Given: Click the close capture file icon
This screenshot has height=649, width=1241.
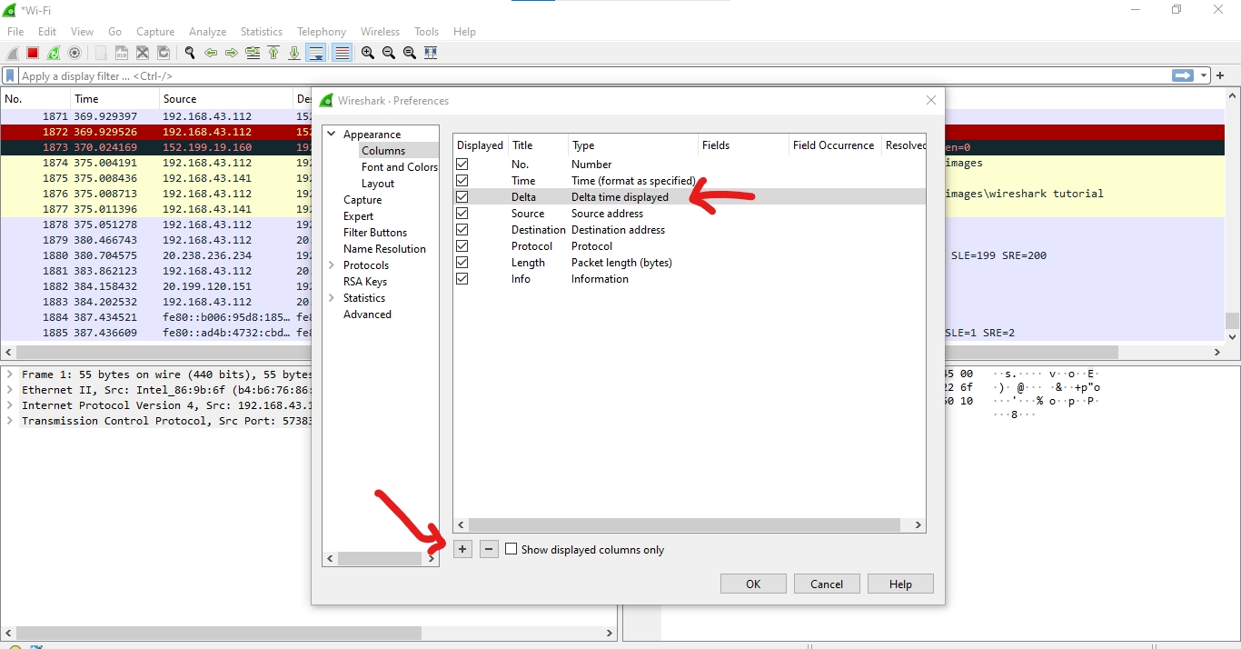Looking at the screenshot, I should coord(143,53).
